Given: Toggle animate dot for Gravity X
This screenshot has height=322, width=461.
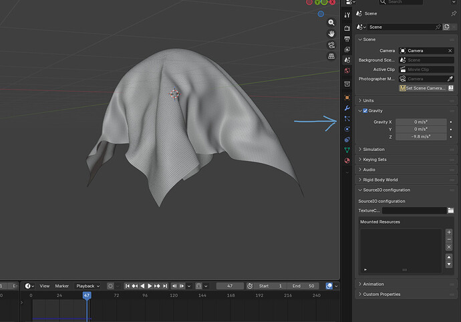Looking at the screenshot, I should (451, 122).
